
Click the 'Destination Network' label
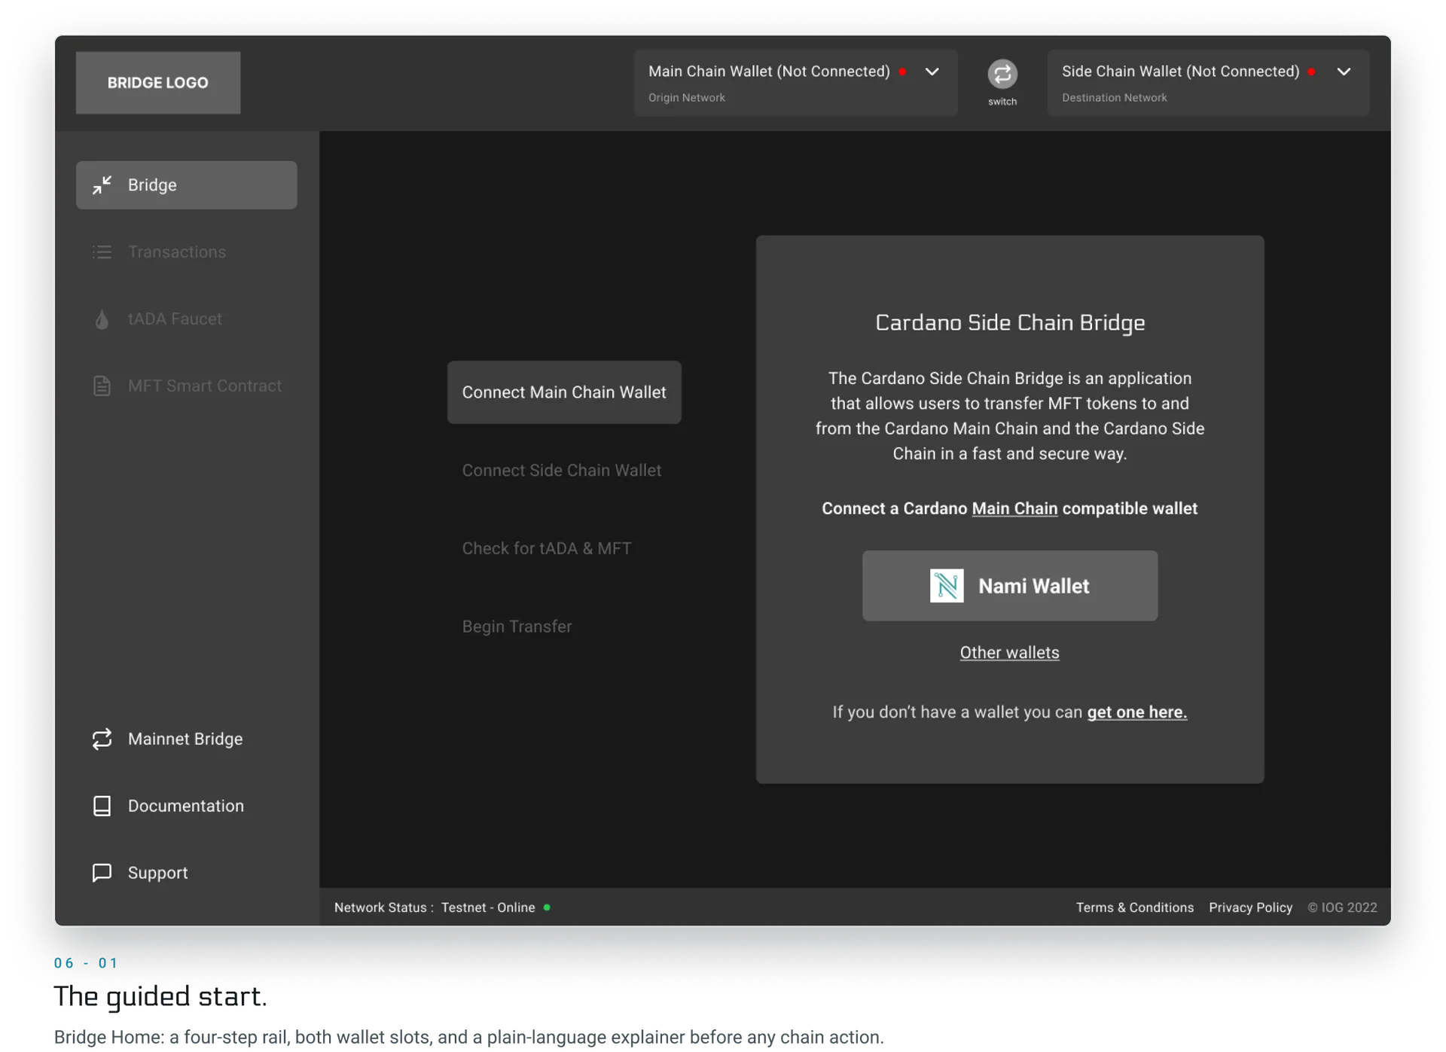[1115, 98]
